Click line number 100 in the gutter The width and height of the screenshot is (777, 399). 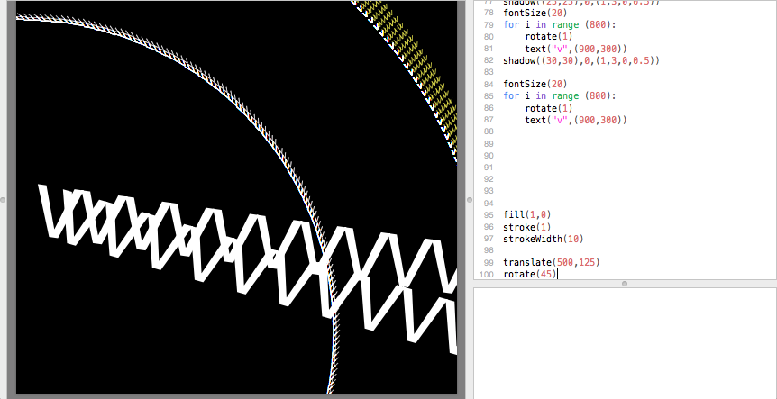point(487,274)
